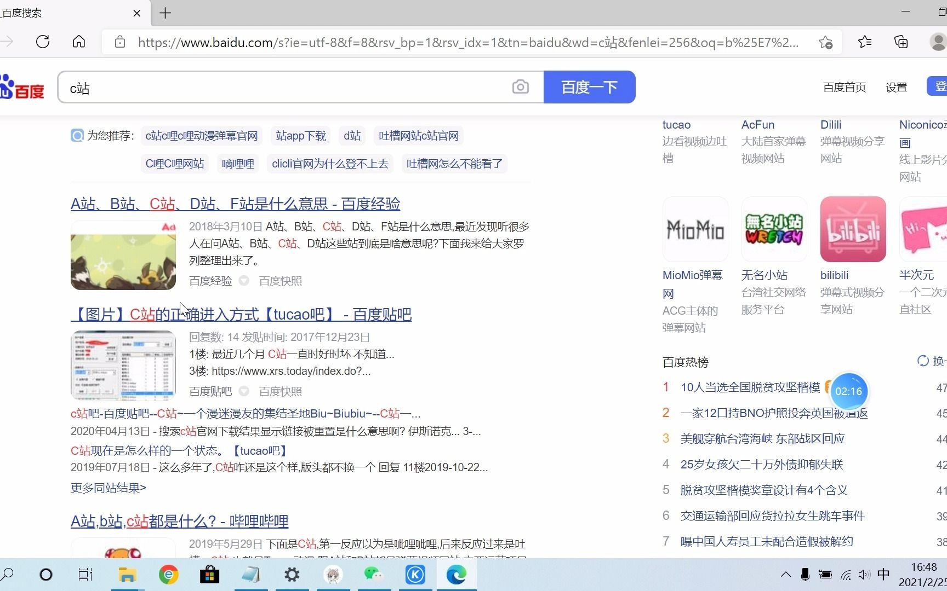Open bilibili site icon
The height and width of the screenshot is (591, 947).
point(853,229)
